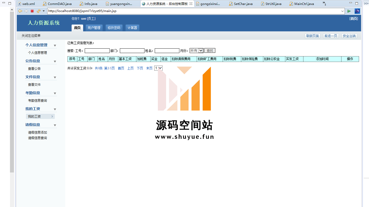Open the 查看文件 menu link
The height and width of the screenshot is (207, 369).
(34, 84)
